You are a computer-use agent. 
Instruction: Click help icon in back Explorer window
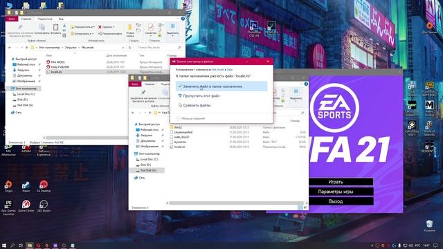coord(183,19)
